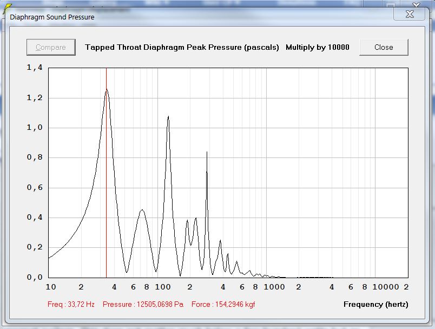The image size is (435, 329).
Task: Click the 10000 x-axis frequency label
Action: point(386,287)
